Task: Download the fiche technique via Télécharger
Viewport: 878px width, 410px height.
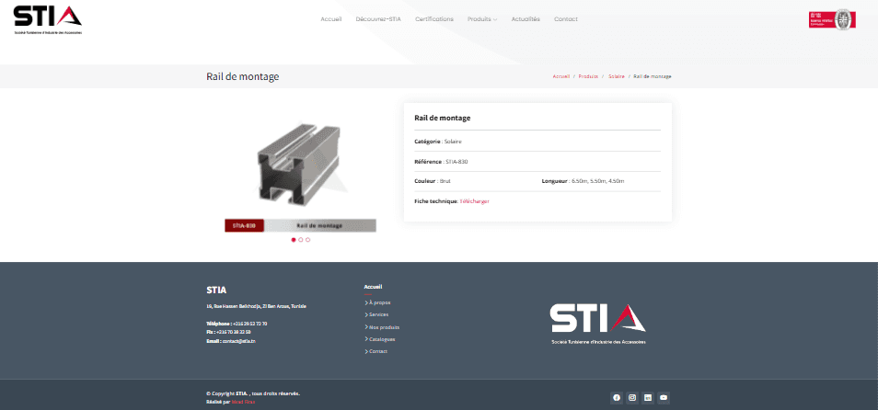Action: click(474, 201)
